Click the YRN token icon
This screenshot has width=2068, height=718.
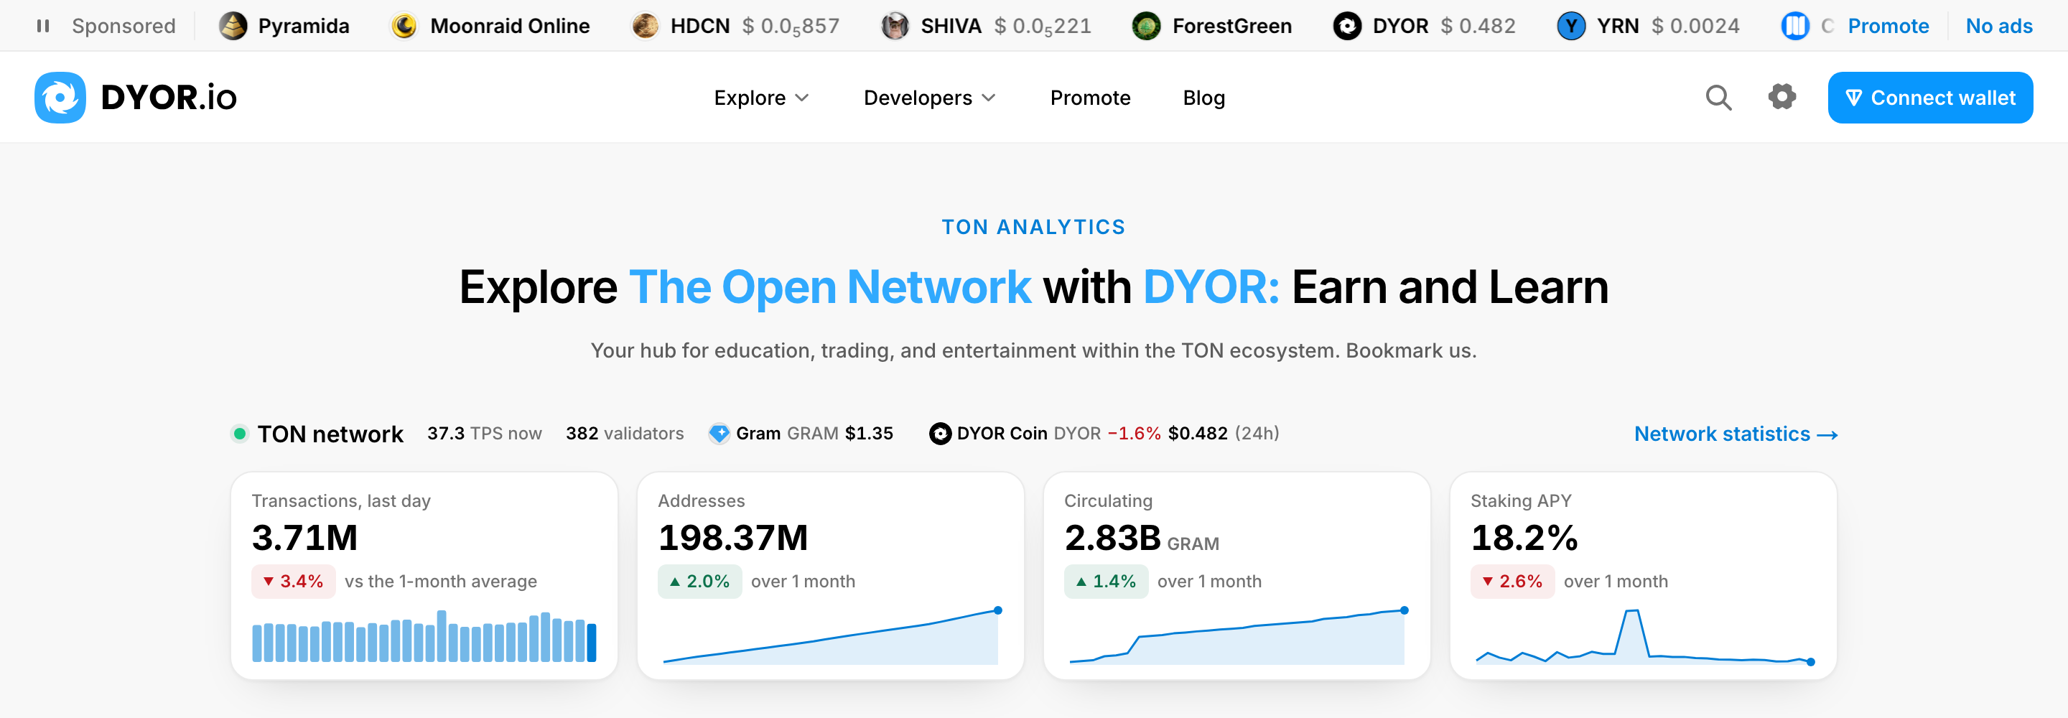tap(1571, 26)
